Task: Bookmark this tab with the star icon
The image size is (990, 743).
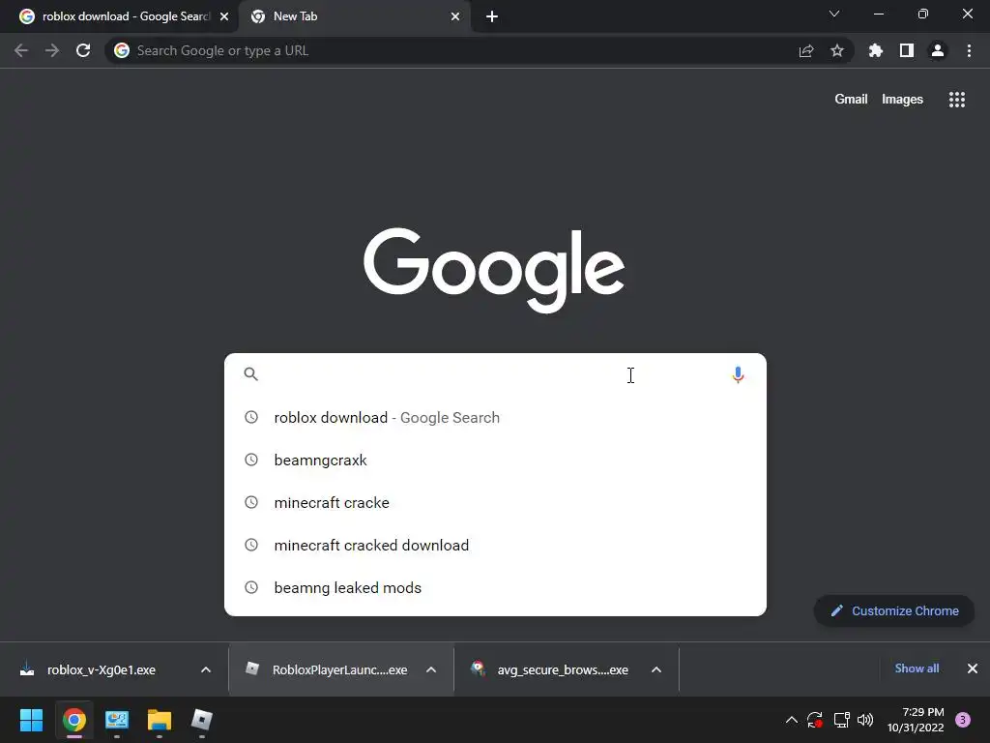Action: point(837,50)
